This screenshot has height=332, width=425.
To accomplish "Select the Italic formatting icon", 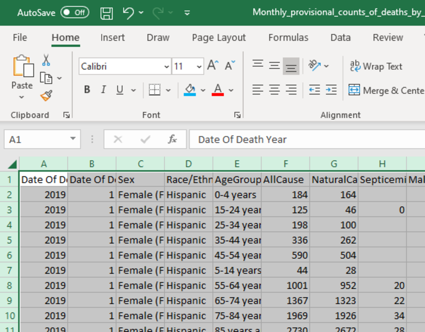I will [x=103, y=89].
